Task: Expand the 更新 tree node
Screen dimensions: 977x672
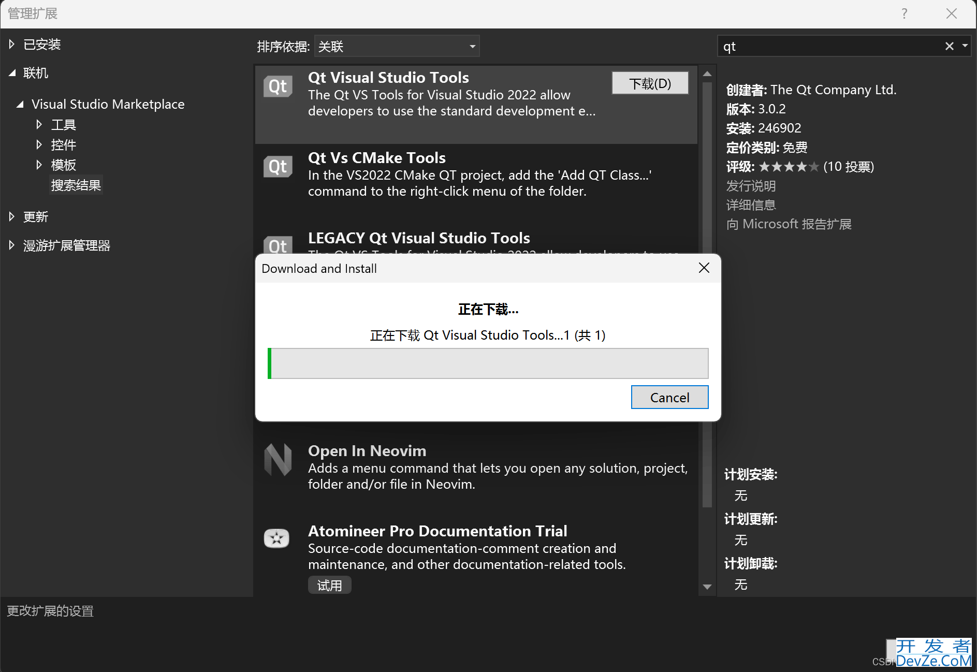Action: (12, 216)
